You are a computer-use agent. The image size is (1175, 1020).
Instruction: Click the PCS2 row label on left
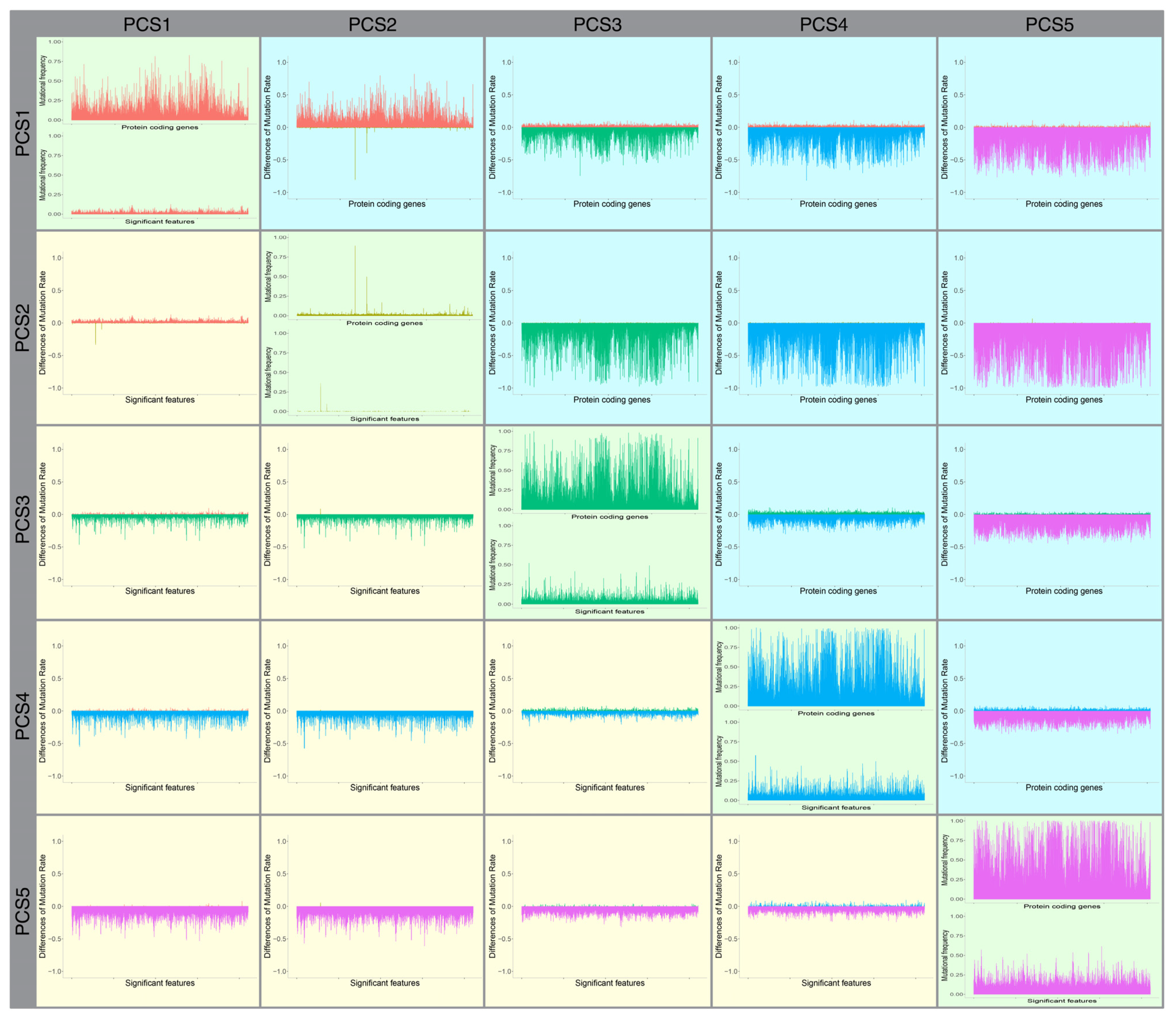click(x=22, y=328)
